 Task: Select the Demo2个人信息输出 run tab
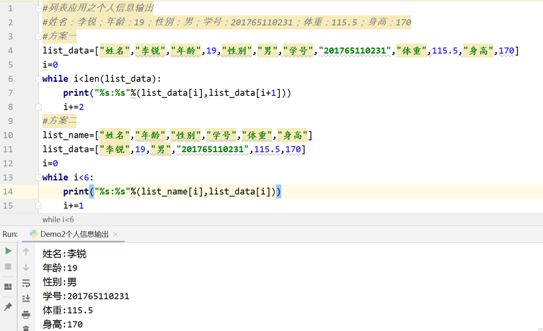coord(74,234)
